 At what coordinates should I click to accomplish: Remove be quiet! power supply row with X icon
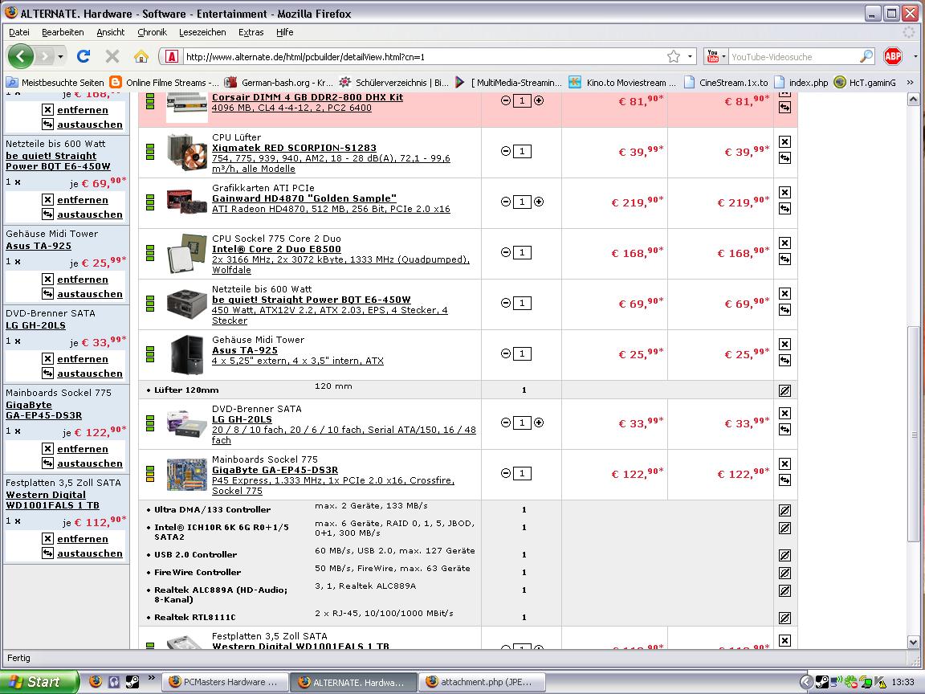click(784, 294)
